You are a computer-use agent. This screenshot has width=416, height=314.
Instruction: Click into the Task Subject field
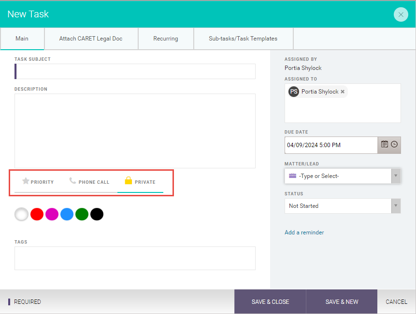(135, 71)
